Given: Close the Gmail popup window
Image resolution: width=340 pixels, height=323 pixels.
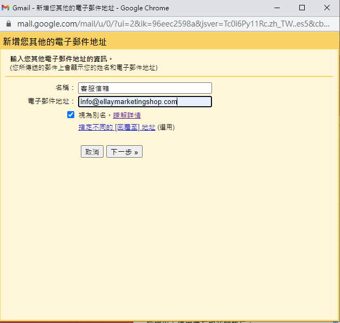Looking at the screenshot, I should pos(326,8).
